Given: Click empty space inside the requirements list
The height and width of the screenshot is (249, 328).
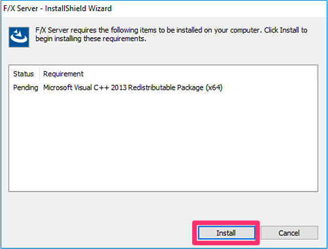Looking at the screenshot, I should tap(163, 141).
